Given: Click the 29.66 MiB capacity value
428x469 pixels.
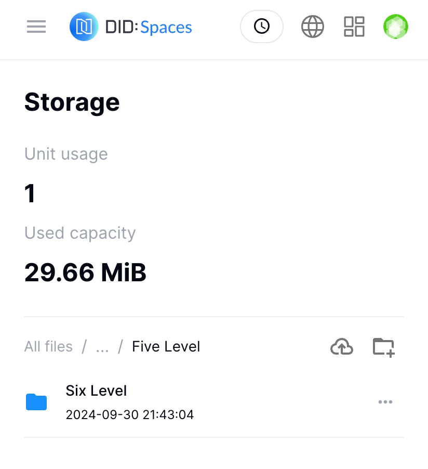Looking at the screenshot, I should pyautogui.click(x=85, y=272).
